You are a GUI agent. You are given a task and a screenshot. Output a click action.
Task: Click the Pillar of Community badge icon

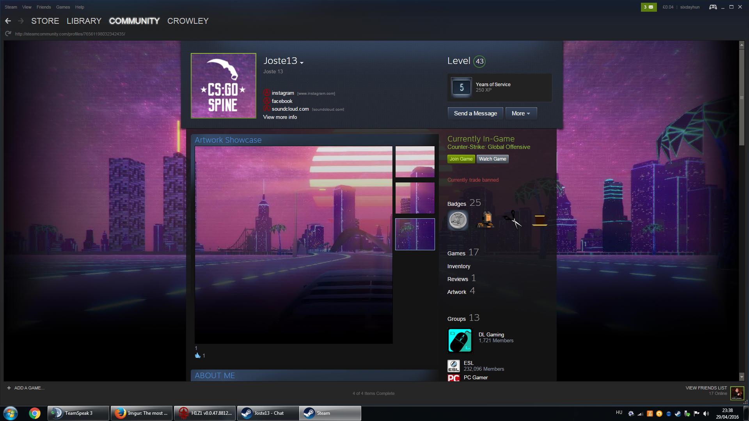click(458, 220)
